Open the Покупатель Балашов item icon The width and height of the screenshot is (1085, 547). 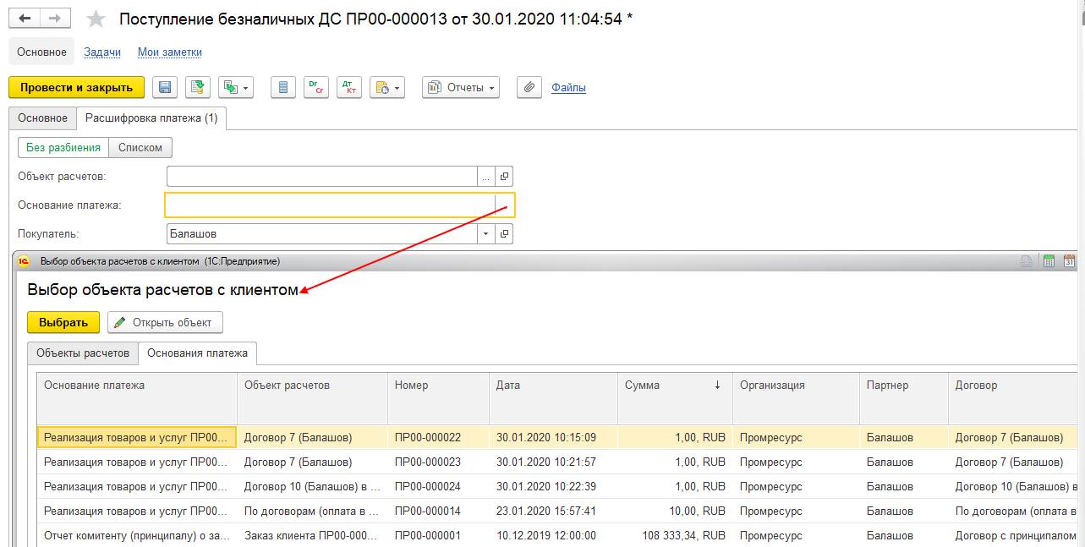505,233
